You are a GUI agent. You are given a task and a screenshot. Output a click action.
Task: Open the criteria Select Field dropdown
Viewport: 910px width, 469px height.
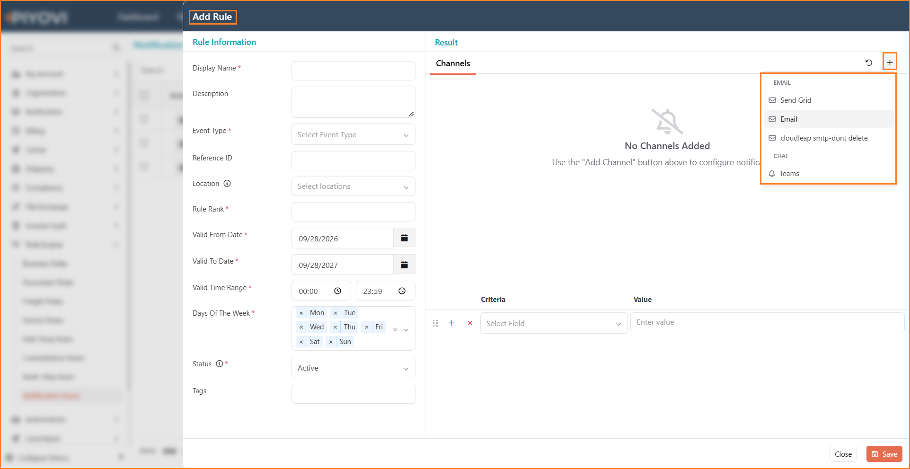click(554, 323)
